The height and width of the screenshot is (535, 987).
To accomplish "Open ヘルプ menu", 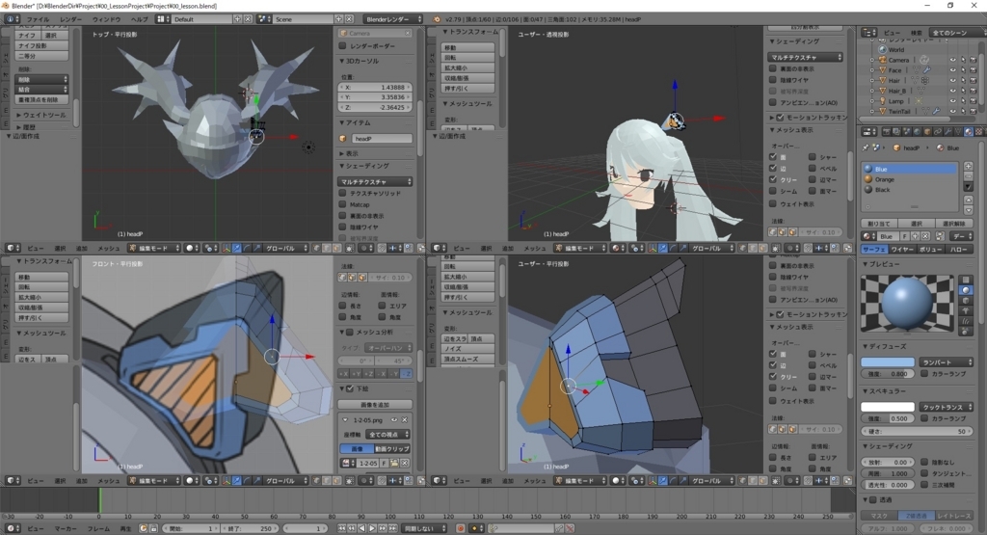I will pos(139,19).
